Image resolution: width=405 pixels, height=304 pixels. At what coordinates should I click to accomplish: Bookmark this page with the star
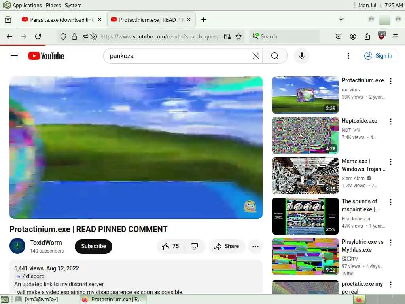point(238,36)
